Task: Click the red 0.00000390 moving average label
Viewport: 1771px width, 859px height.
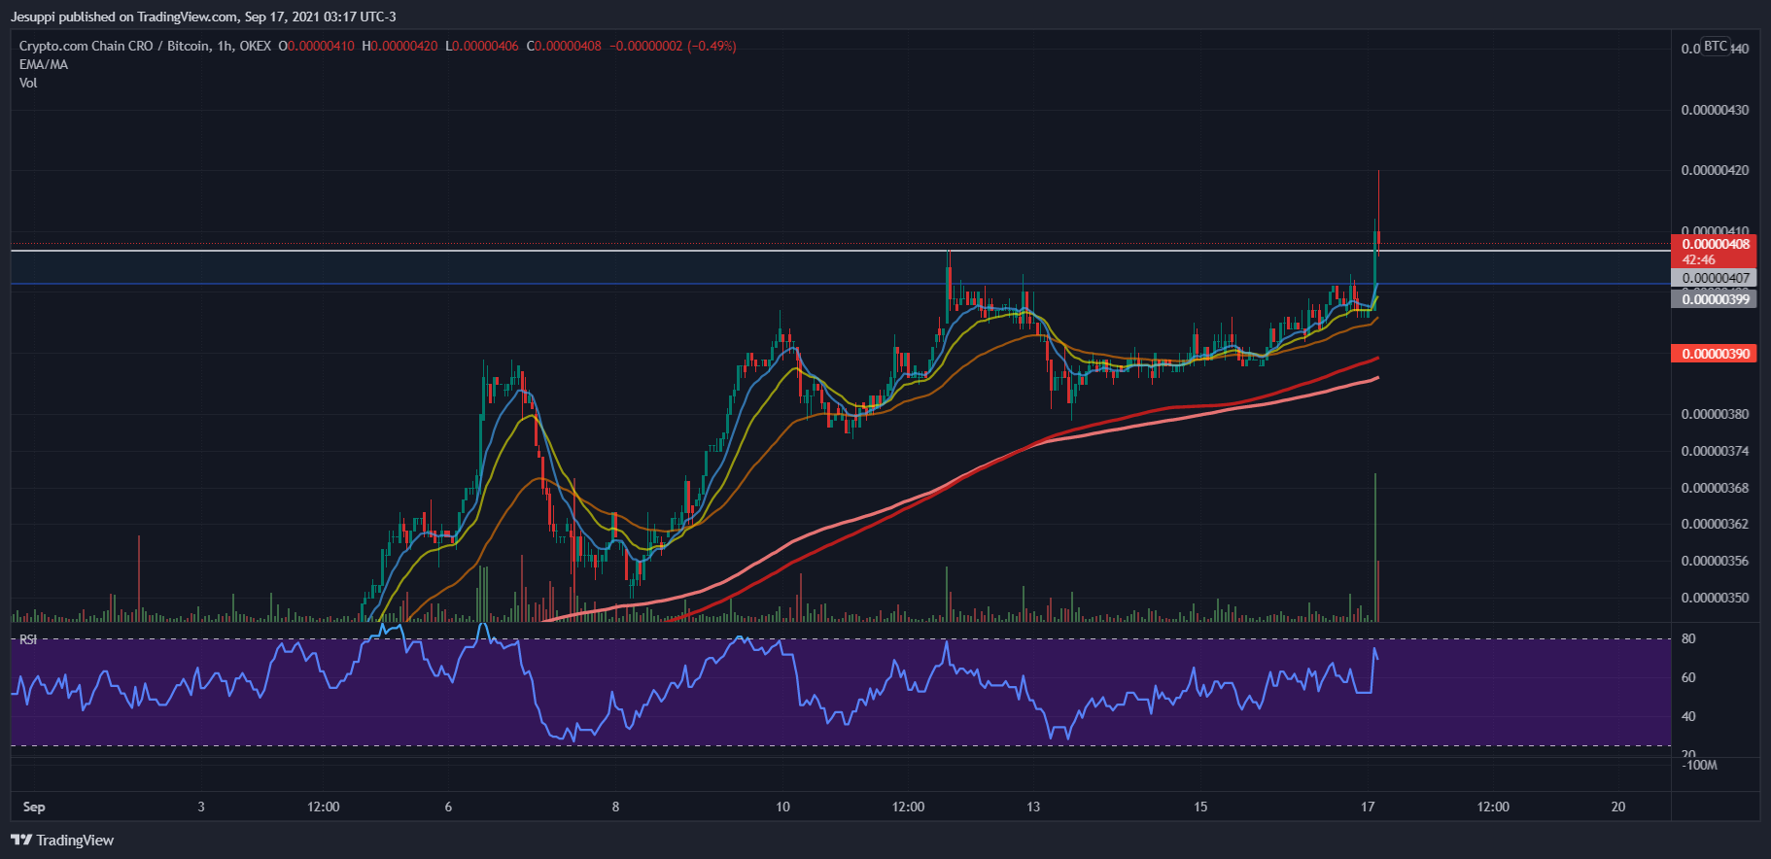Action: click(x=1715, y=354)
